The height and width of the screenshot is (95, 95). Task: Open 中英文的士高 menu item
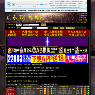[x=77, y=35]
